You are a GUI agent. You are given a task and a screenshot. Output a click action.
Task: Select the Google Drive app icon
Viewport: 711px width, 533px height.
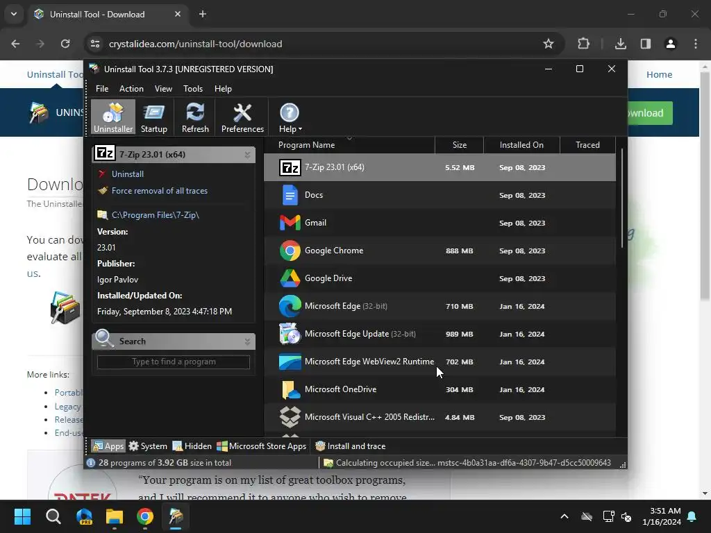[290, 278]
